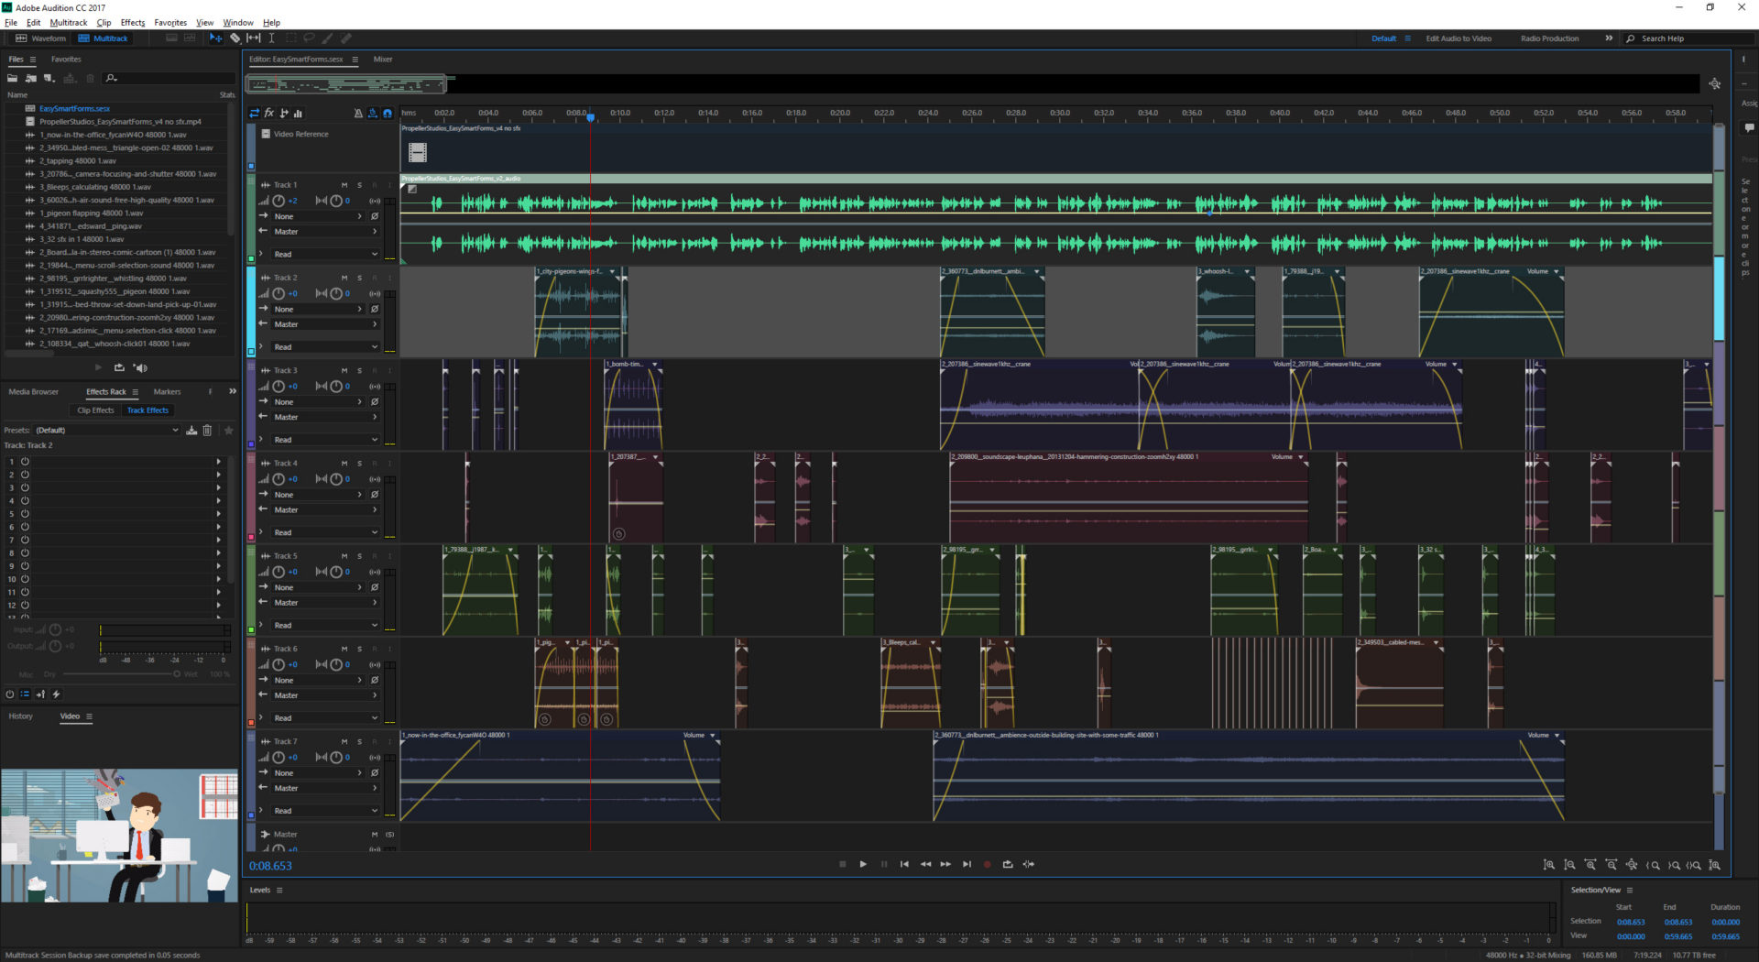Switch to the Mixer tab

pyautogui.click(x=383, y=60)
